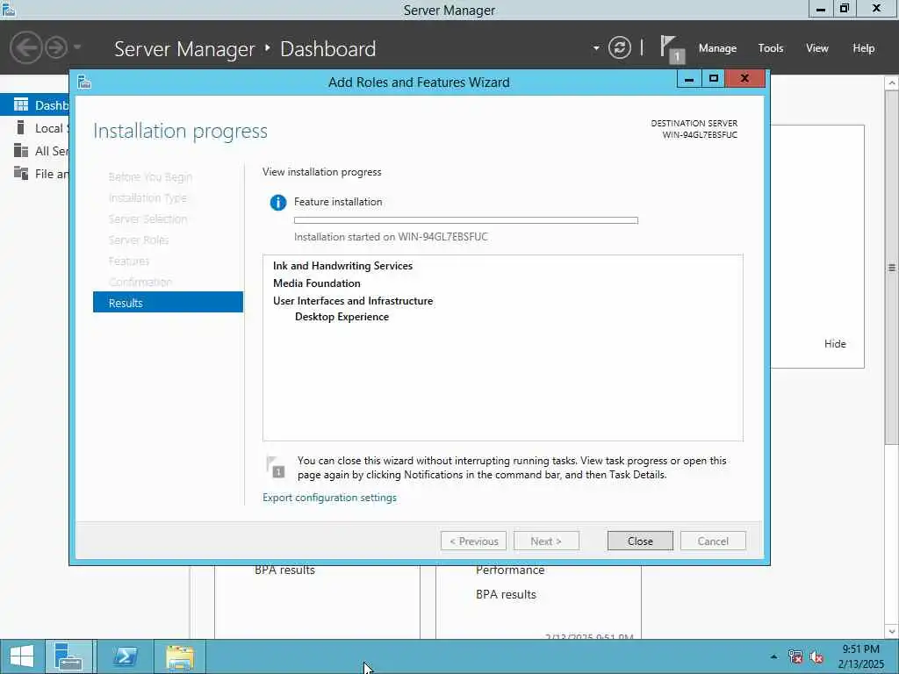Screen dimensions: 899x674
Task: Click BPA results in the left tile
Action: coord(285,570)
